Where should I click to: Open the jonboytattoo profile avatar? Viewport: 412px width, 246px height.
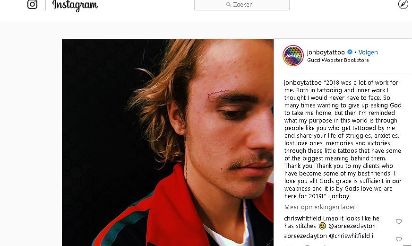[293, 55]
